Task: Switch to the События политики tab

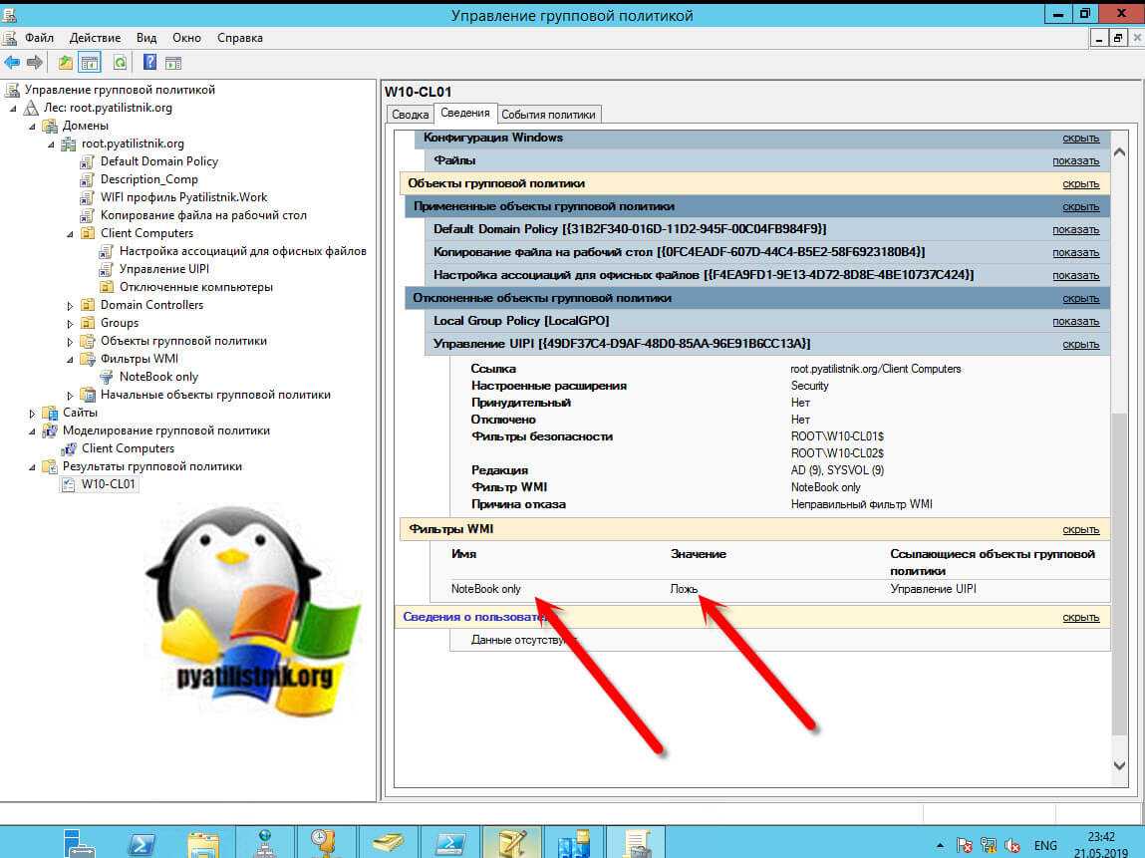Action: [548, 115]
